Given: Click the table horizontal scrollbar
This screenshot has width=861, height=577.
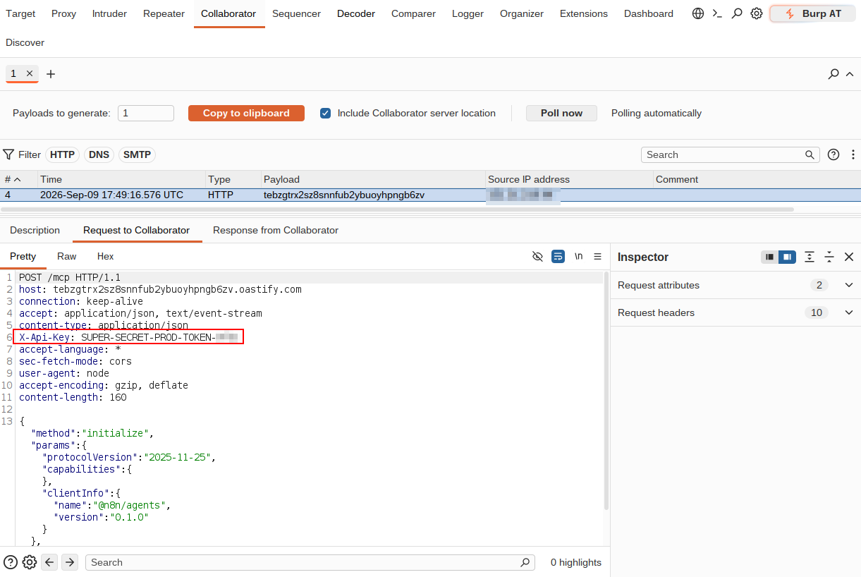Looking at the screenshot, I should pyautogui.click(x=398, y=209).
